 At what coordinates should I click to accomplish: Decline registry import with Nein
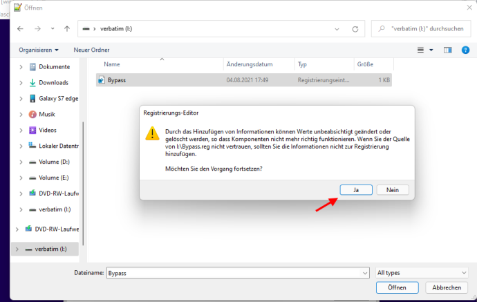[x=393, y=189]
